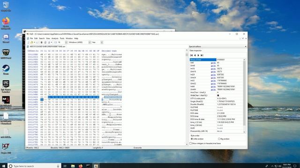Open the Edit menu

point(36,38)
